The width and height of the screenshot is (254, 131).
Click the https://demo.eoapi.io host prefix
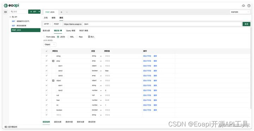pyautogui.click(x=73, y=24)
